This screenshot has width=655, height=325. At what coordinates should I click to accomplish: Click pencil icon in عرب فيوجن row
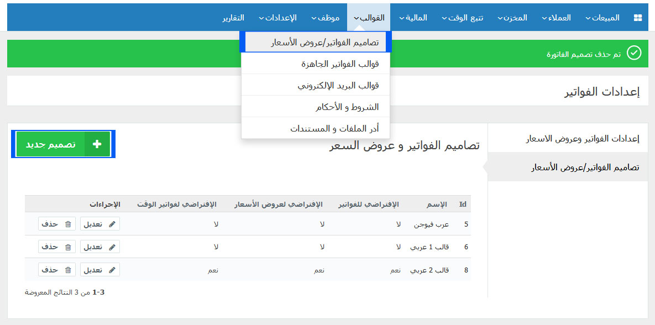112,224
